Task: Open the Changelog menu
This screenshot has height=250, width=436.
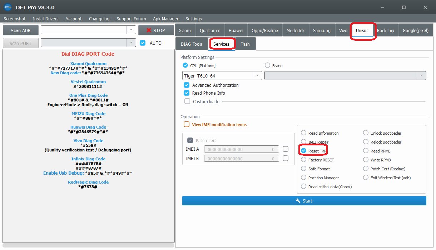Action: (x=99, y=19)
